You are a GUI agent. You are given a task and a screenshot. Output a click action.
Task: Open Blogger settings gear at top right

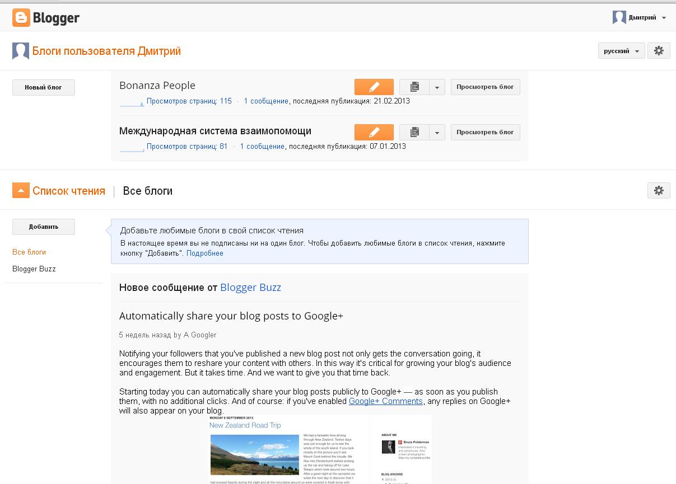[659, 51]
